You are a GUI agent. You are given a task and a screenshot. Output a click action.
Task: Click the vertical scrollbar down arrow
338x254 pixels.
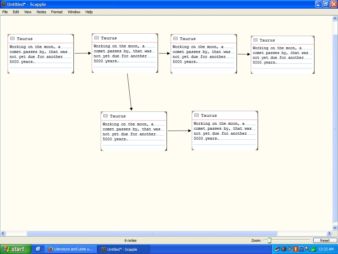coord(335,228)
